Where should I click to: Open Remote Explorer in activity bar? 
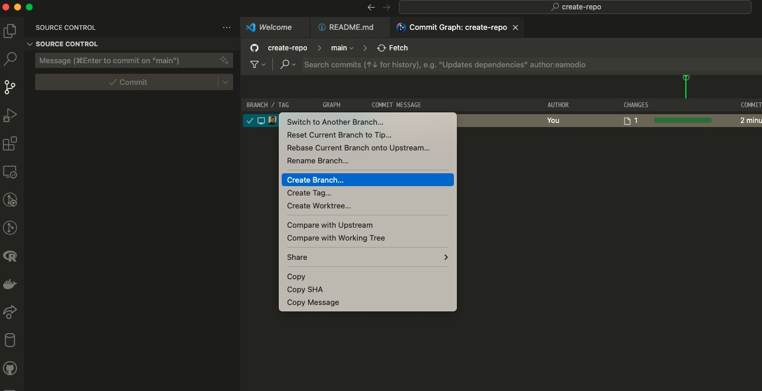coord(10,172)
